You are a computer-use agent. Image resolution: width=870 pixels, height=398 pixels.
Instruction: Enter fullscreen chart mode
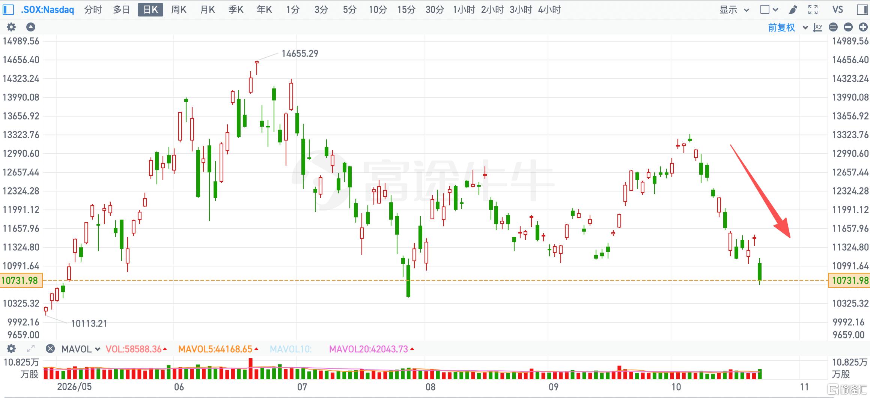813,10
